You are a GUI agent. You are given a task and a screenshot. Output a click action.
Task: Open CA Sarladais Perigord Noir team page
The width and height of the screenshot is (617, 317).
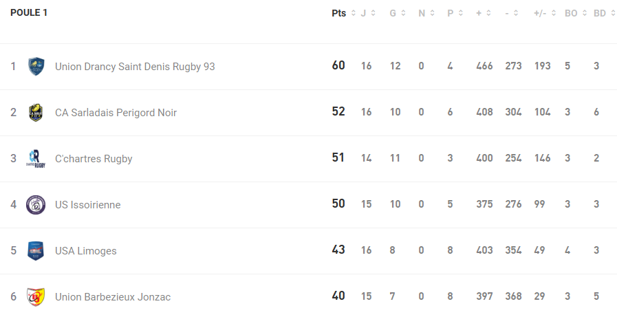[x=116, y=113]
